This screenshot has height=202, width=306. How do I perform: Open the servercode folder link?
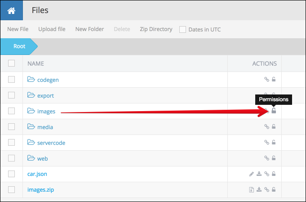(x=51, y=143)
